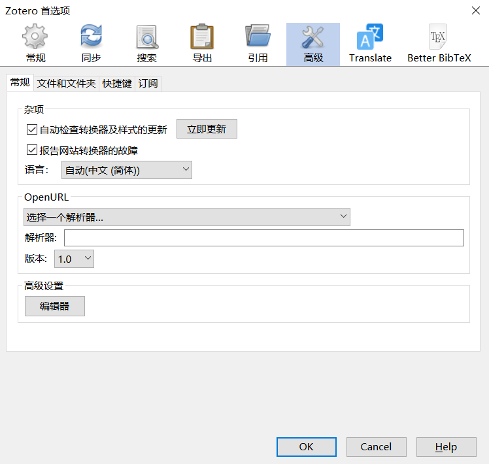Viewport: 489px width, 464px height.
Task: Focus the 解析器 resolver text field
Action: (x=264, y=238)
